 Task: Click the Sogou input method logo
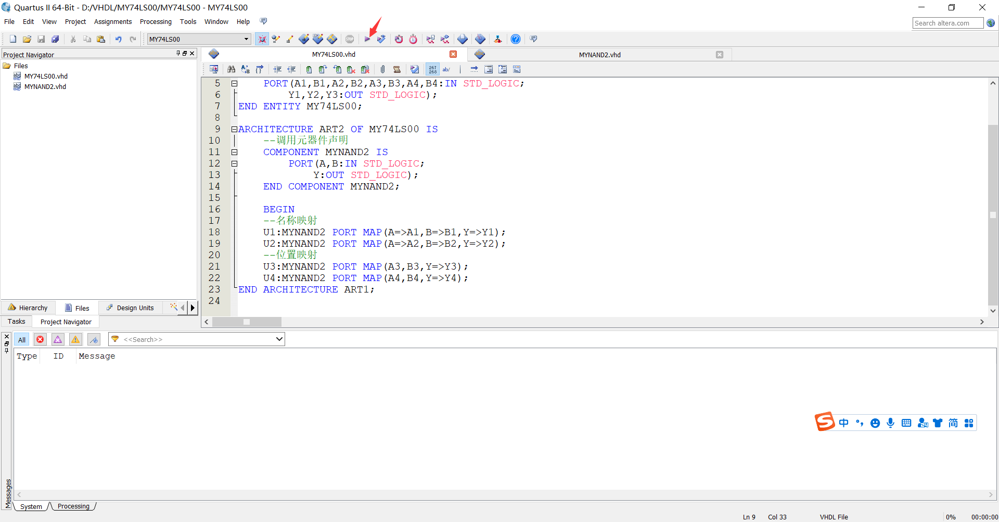825,422
